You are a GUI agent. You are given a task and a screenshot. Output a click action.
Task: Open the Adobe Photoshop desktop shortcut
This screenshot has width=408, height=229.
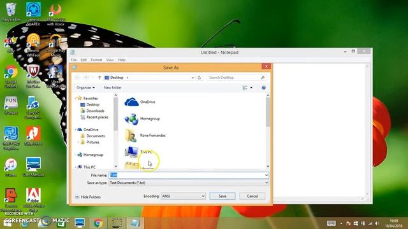coord(33,200)
